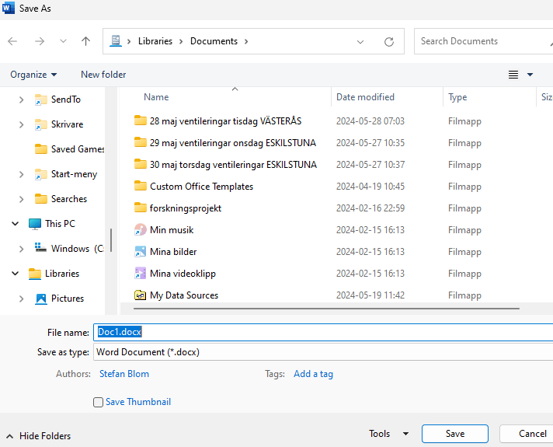
Task: Expand the SendTo tree node
Action: click(x=21, y=100)
